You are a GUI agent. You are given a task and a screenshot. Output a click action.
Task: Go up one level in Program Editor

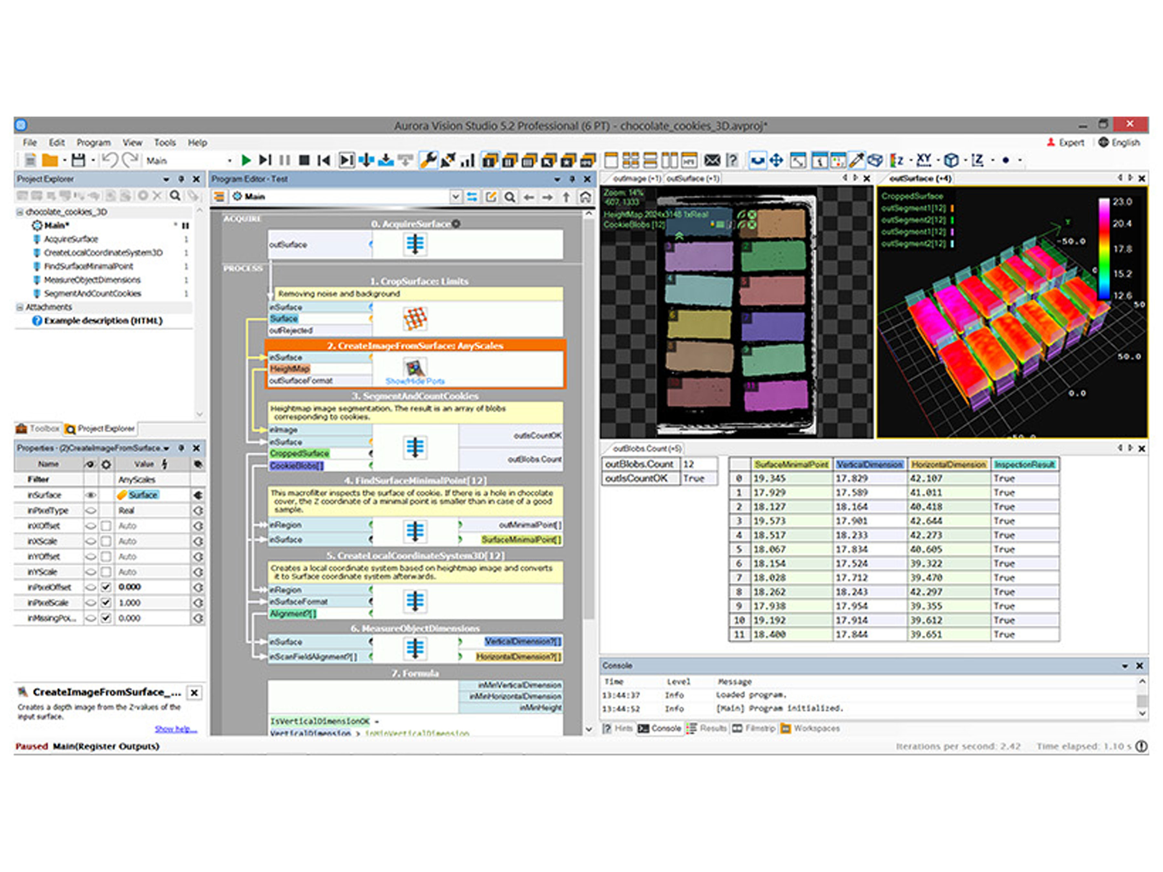tap(566, 197)
